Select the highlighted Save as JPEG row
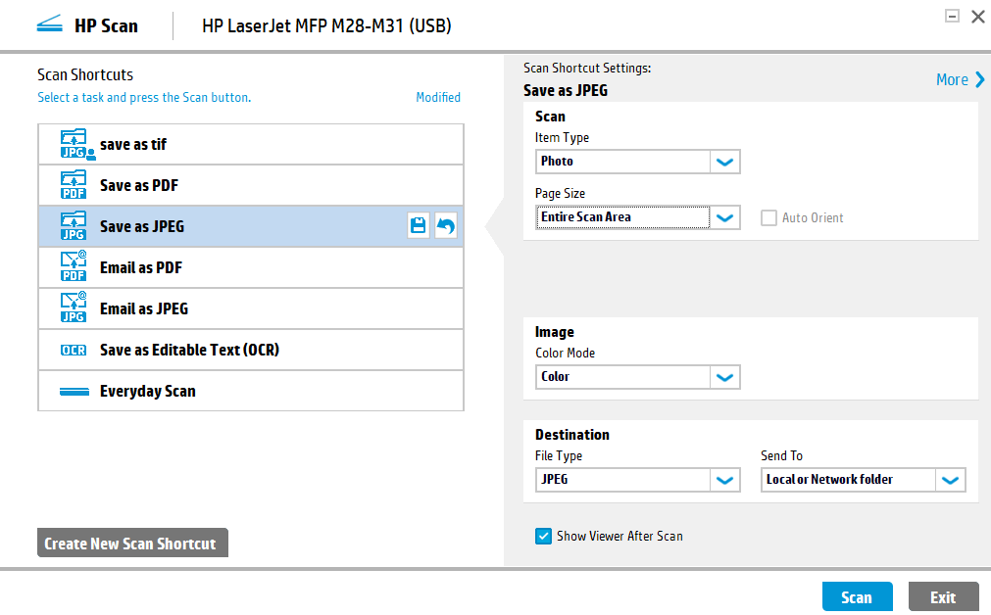991x615 pixels. point(251,226)
